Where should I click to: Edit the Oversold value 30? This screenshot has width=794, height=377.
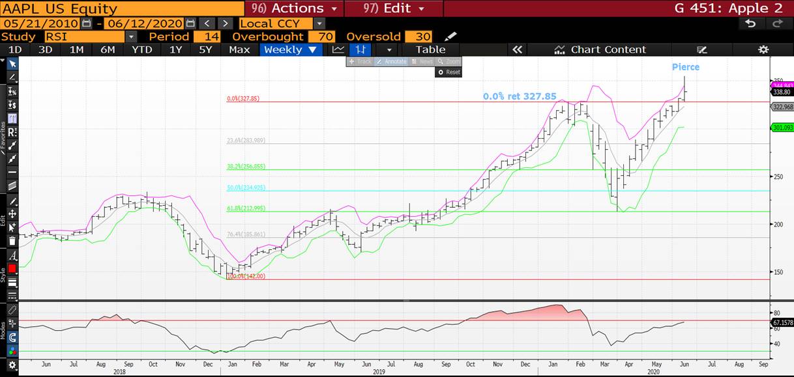(x=420, y=36)
